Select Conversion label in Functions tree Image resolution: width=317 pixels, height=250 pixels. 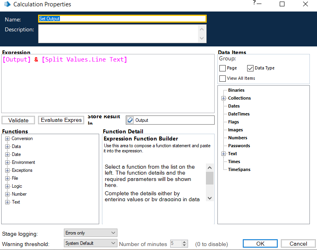click(x=22, y=139)
